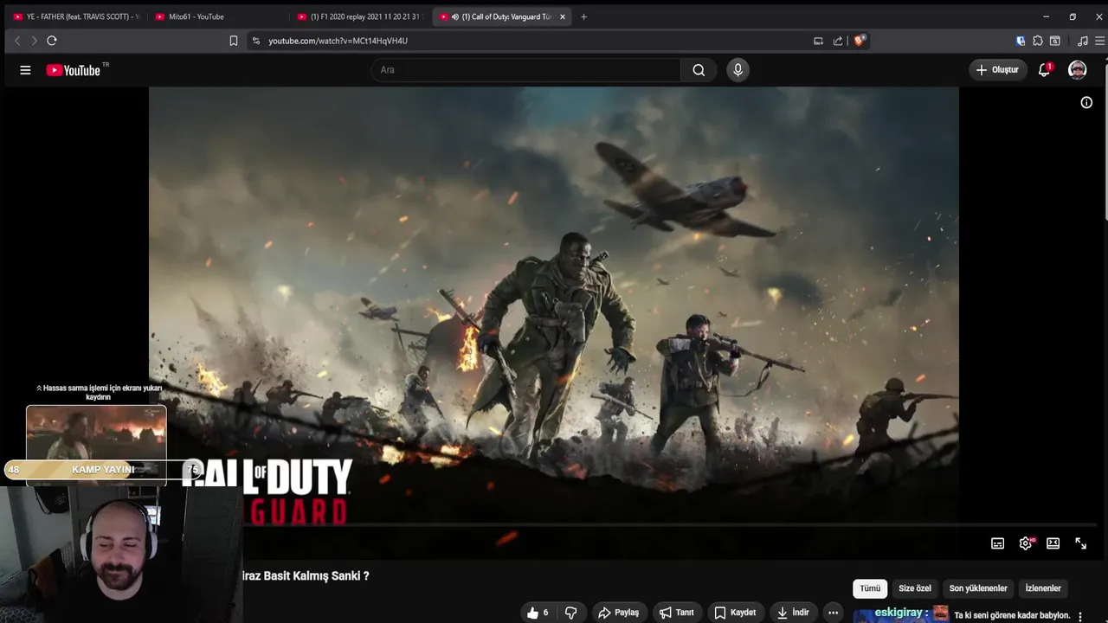Start voice search with the microphone
Image resolution: width=1108 pixels, height=623 pixels.
tap(738, 70)
